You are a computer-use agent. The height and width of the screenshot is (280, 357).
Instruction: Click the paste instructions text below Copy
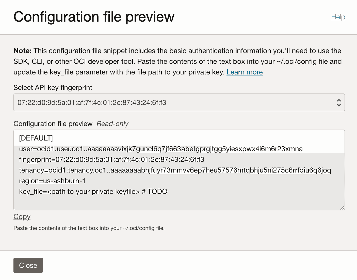tap(89, 228)
